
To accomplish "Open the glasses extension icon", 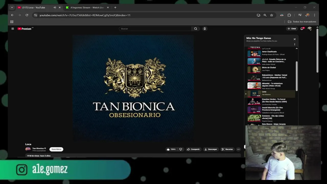I will (282, 15).
